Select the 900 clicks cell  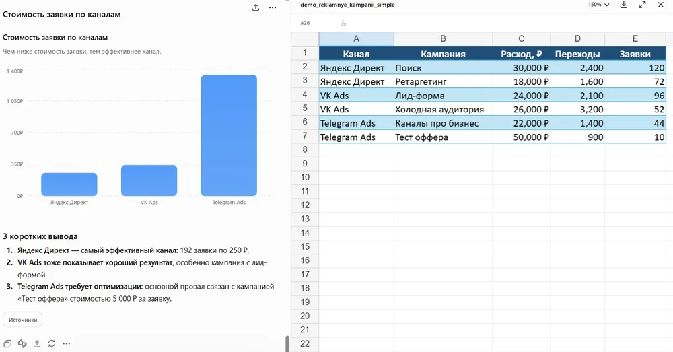click(x=577, y=137)
